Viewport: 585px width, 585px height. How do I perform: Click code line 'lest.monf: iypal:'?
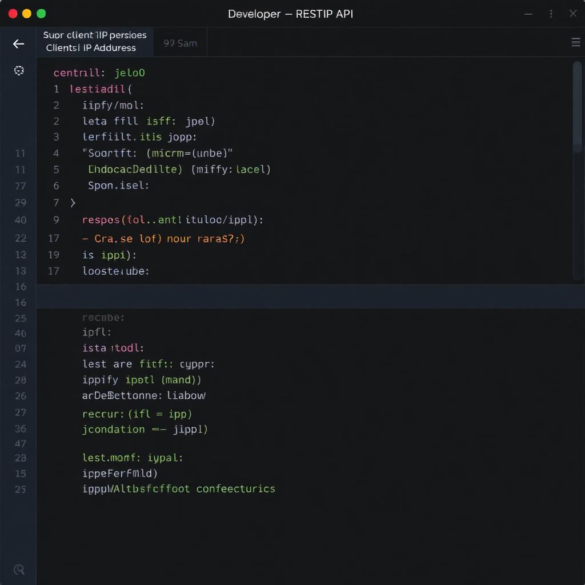click(x=133, y=458)
